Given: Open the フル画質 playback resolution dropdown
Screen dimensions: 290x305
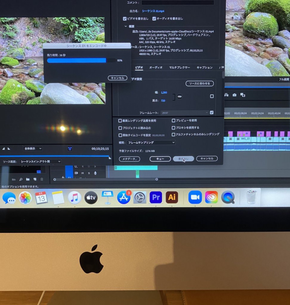Looking at the screenshot, I should tap(284, 79).
